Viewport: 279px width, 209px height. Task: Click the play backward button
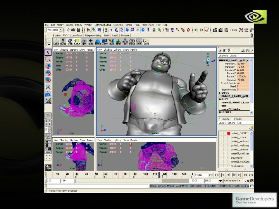tap(229, 175)
